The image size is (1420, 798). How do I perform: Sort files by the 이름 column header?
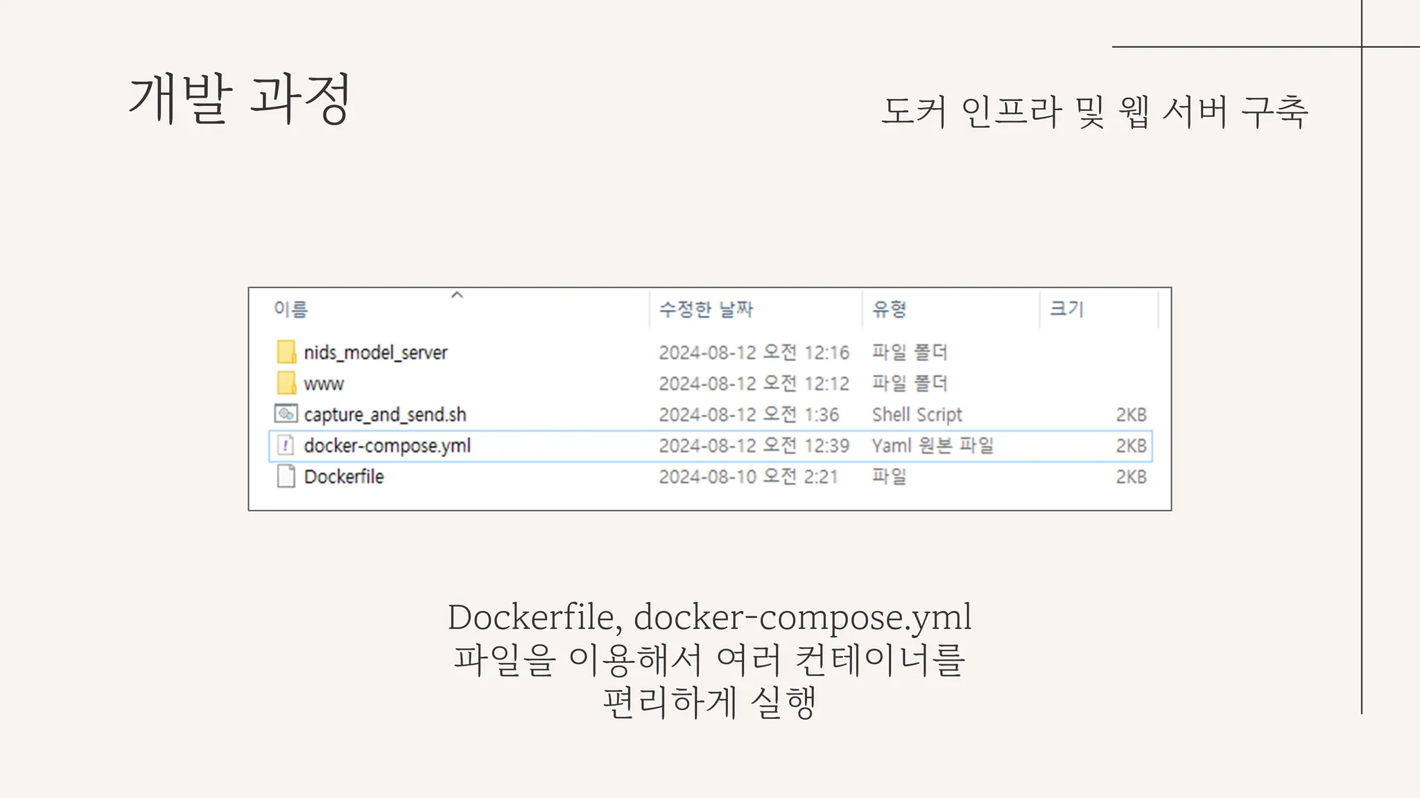click(x=291, y=309)
